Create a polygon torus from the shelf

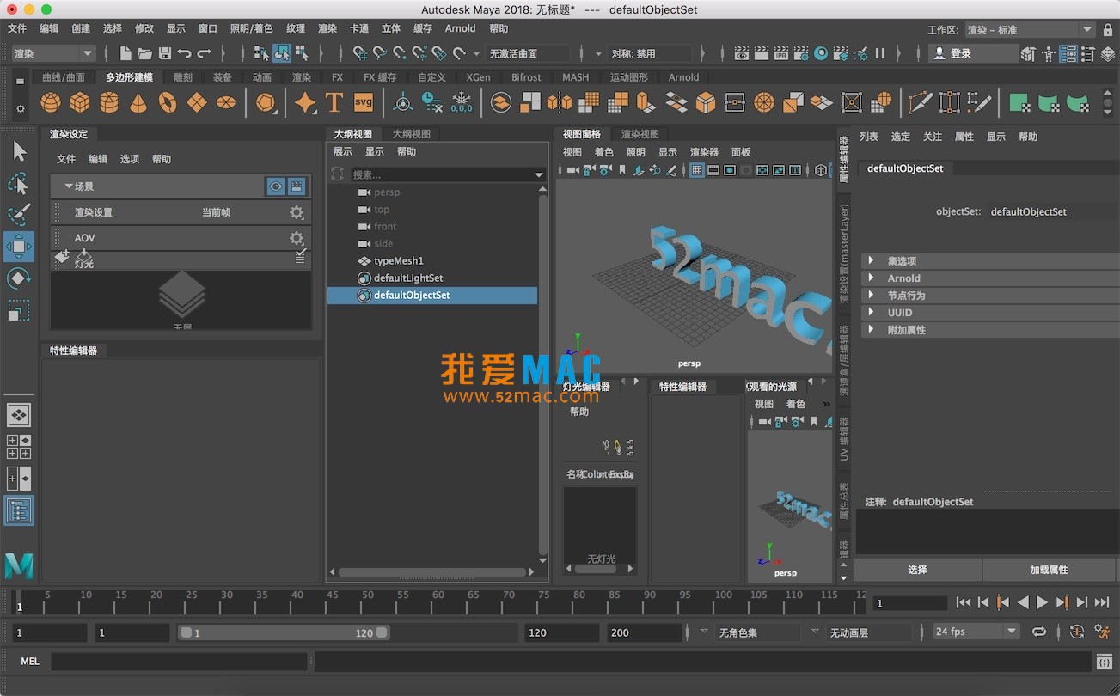coord(168,103)
